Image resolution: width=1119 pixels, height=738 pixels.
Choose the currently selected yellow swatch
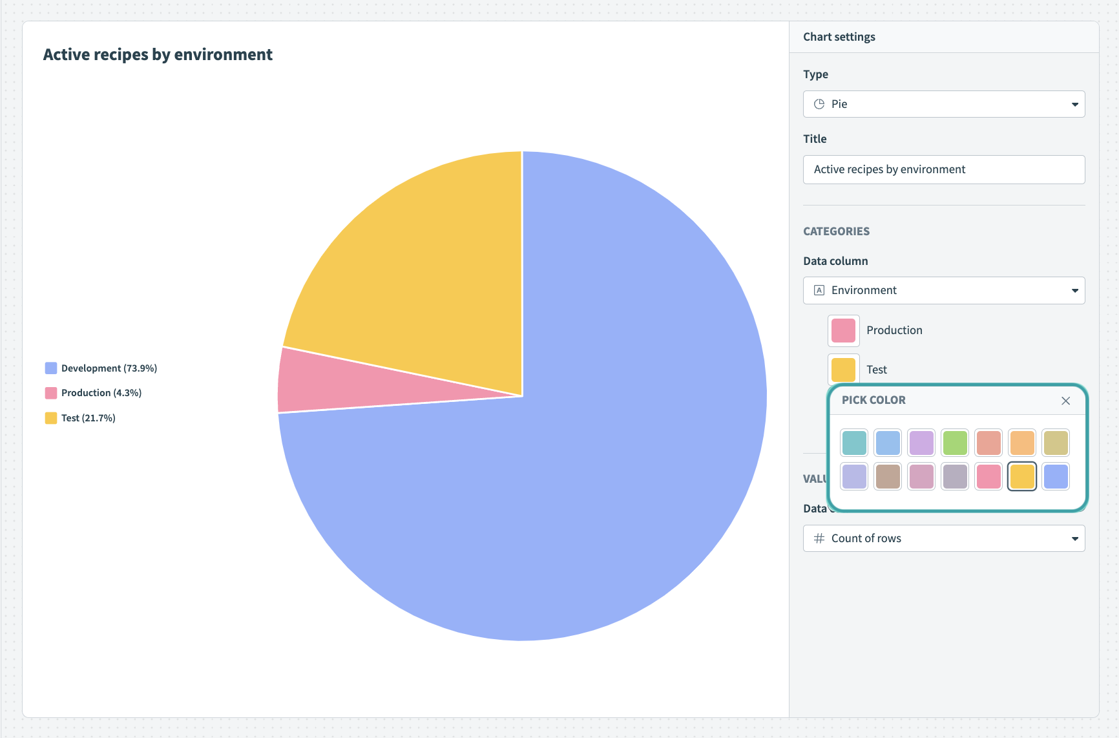(1022, 477)
